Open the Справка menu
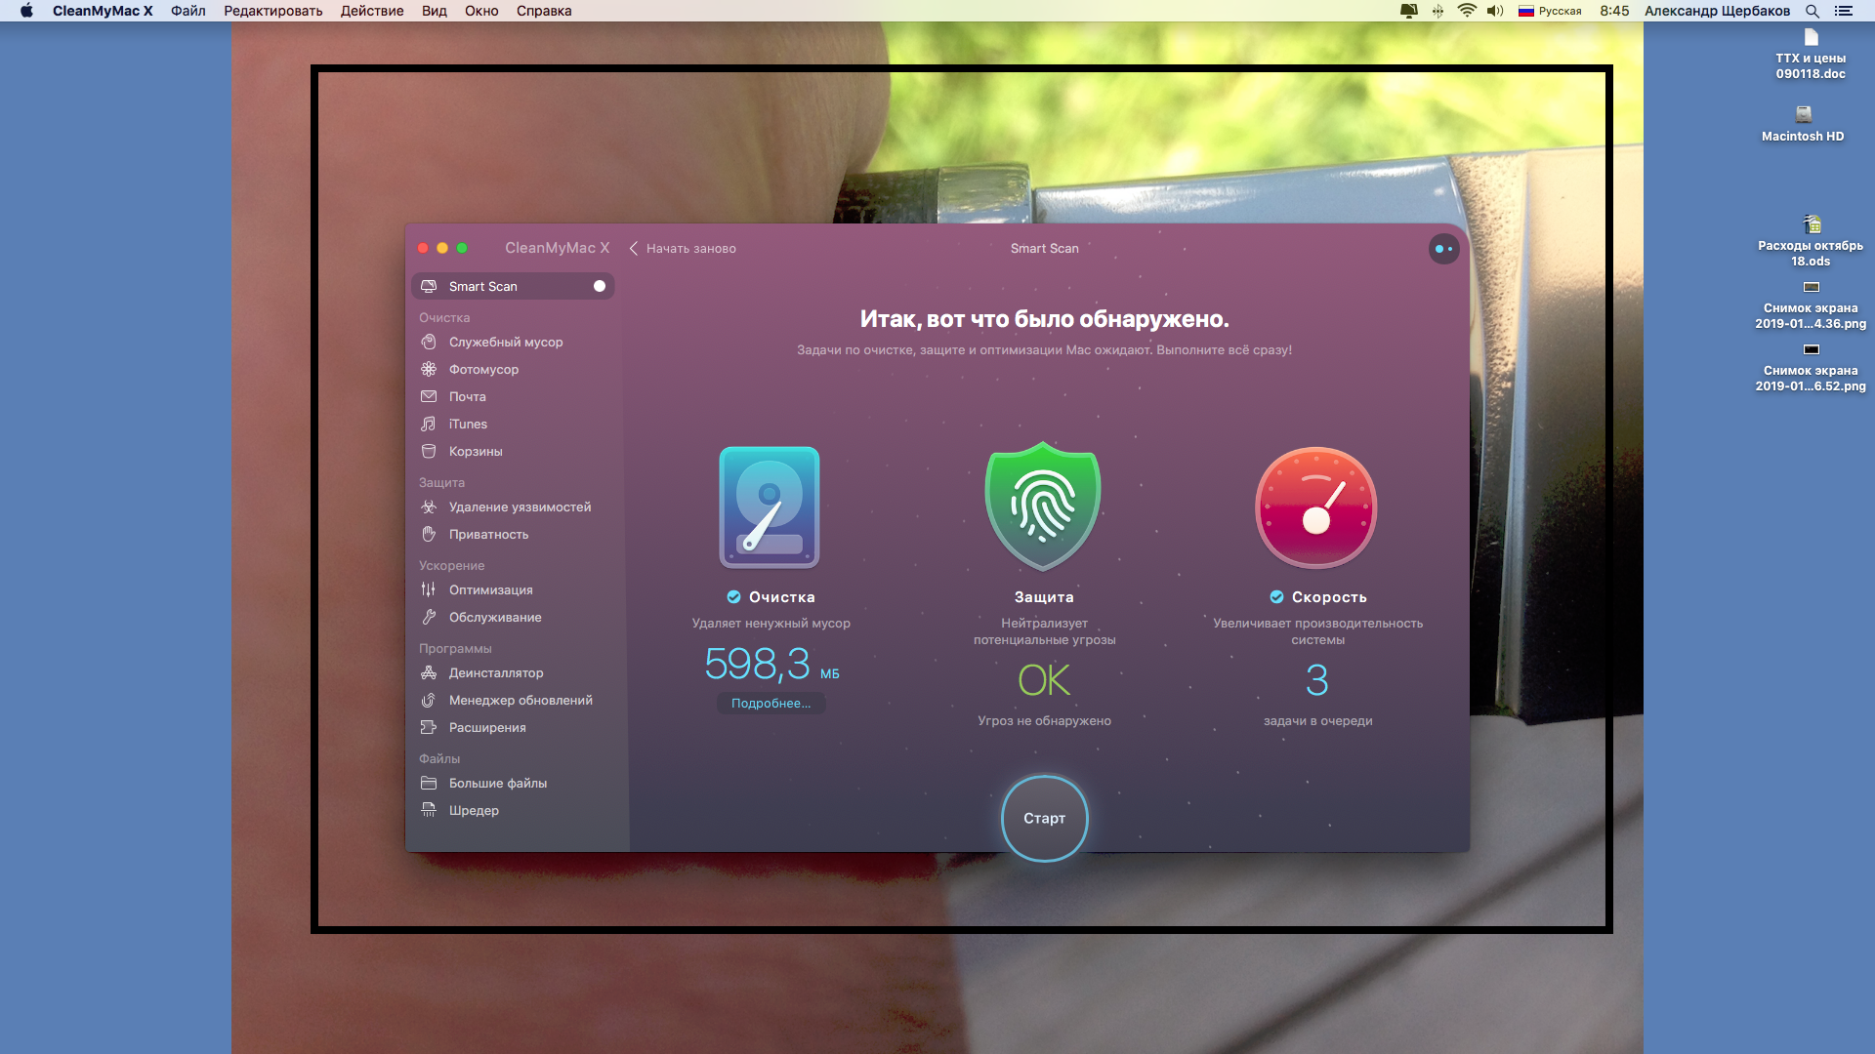1875x1054 pixels. [544, 11]
